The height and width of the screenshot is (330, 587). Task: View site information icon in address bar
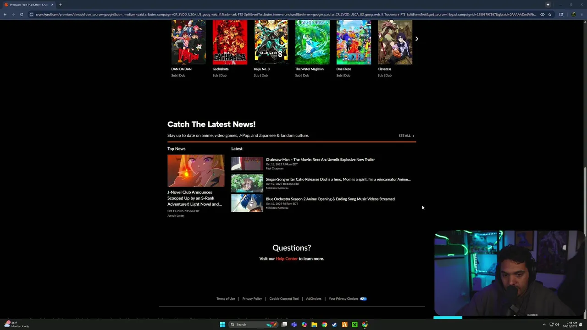tap(31, 14)
